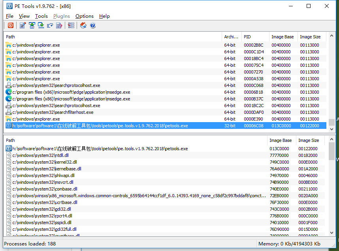Image resolution: width=339 pixels, height=251 pixels.
Task: Click Image Size header in the lower module list
Action: point(309,140)
